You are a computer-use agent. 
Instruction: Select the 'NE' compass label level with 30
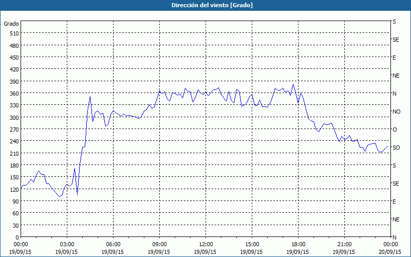(x=396, y=219)
